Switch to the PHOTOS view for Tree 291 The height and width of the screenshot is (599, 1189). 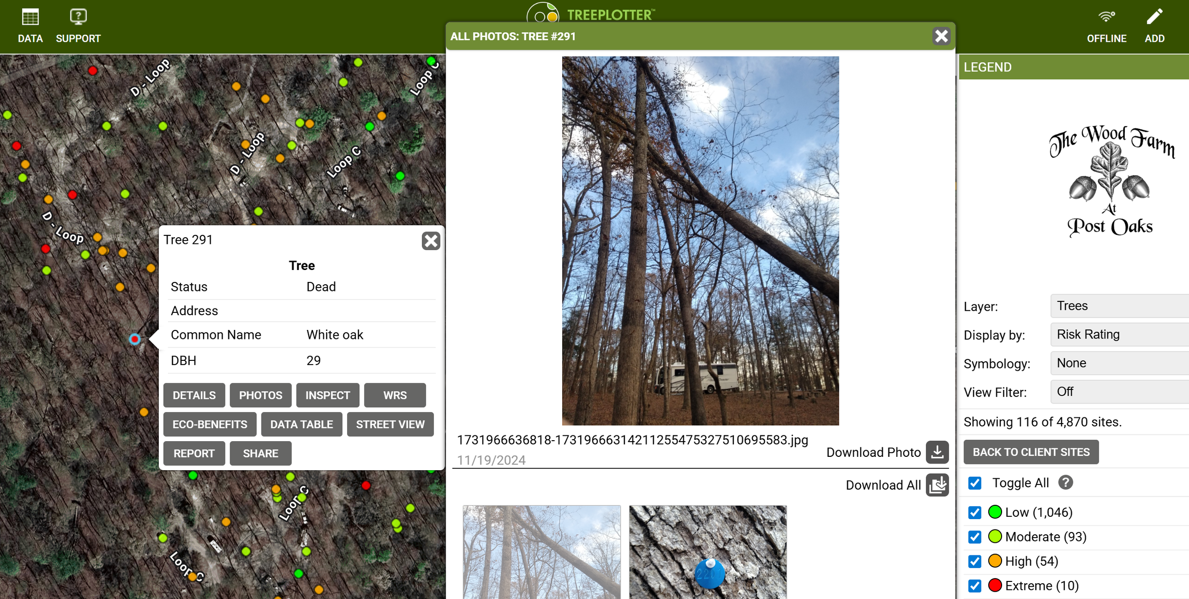click(260, 395)
